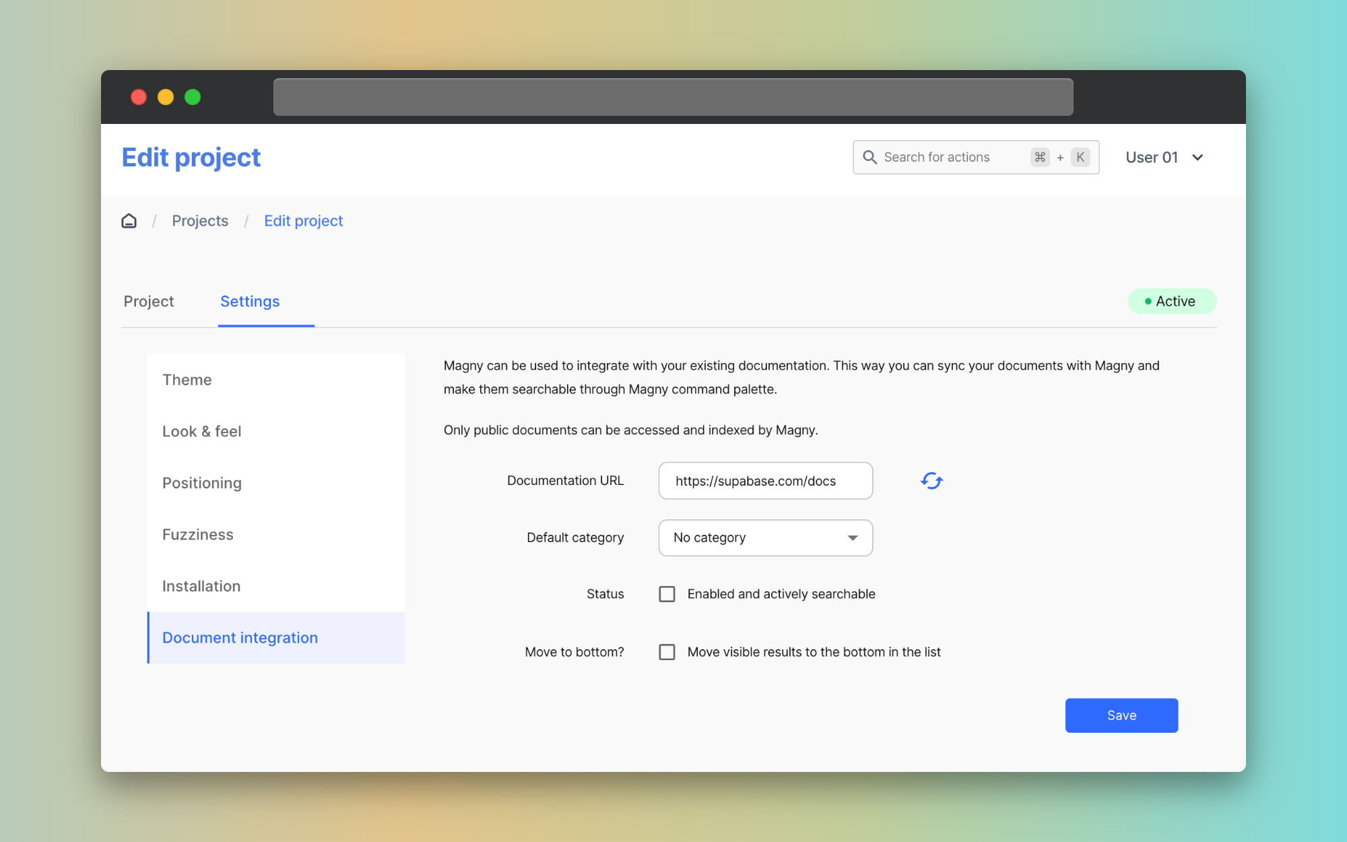Click the green window maximize button
This screenshot has height=842, width=1347.
tap(193, 97)
